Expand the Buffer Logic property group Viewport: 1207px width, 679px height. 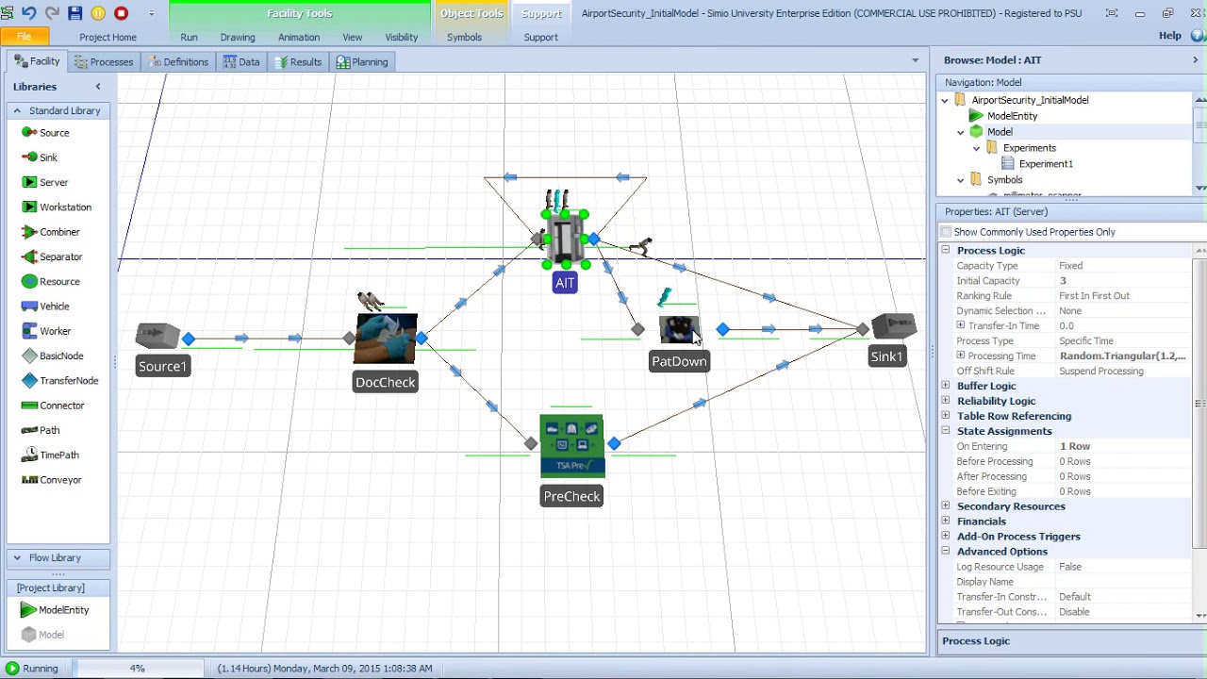(945, 387)
